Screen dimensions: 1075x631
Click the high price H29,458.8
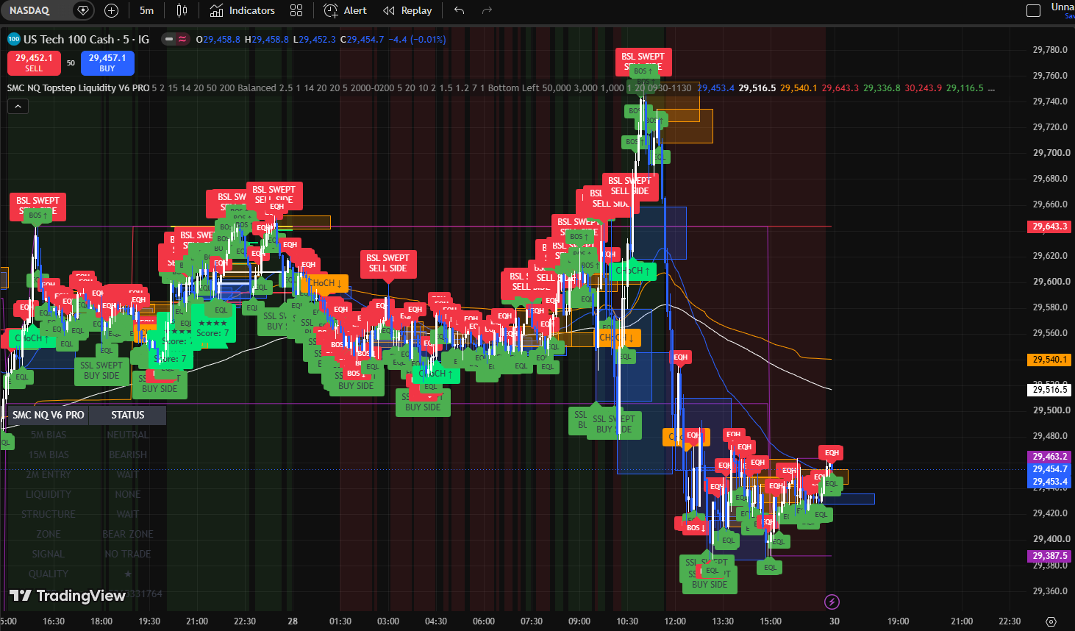(267, 39)
